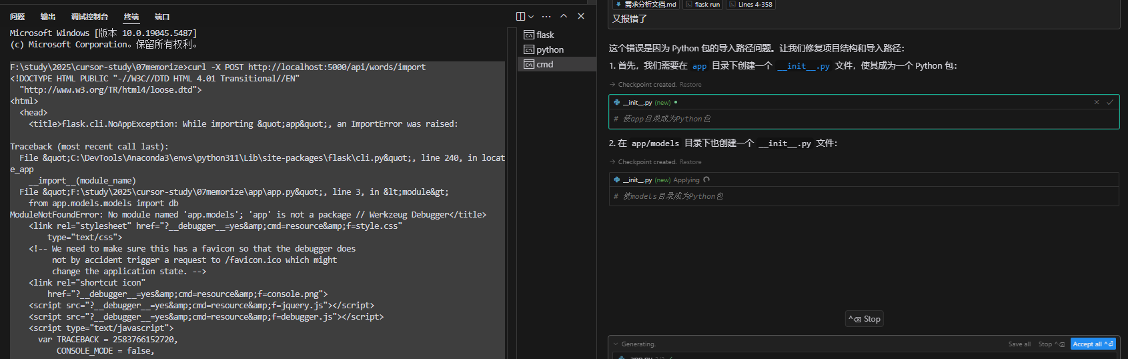The height and width of the screenshot is (359, 1128).
Task: Click the curl command line in terminal
Action: coord(217,67)
